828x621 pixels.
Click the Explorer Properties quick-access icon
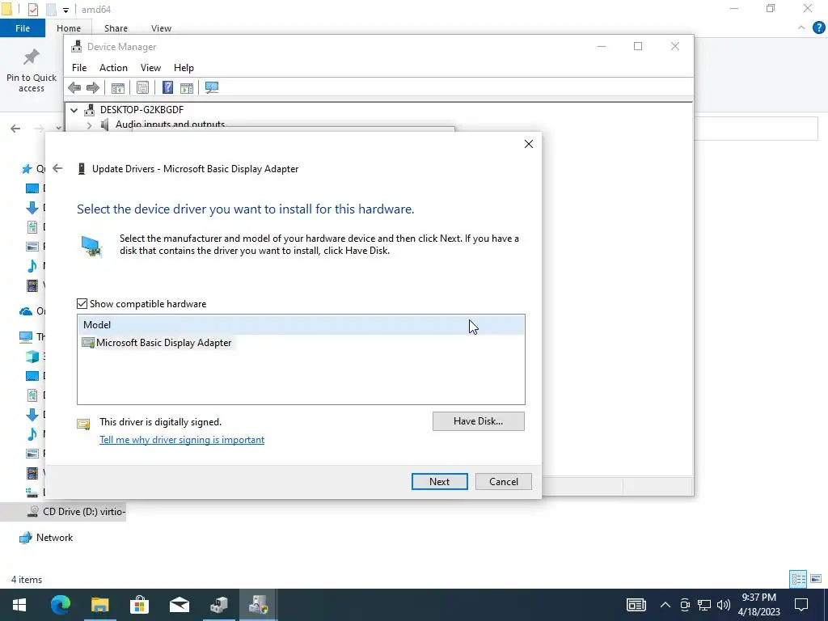click(32, 10)
